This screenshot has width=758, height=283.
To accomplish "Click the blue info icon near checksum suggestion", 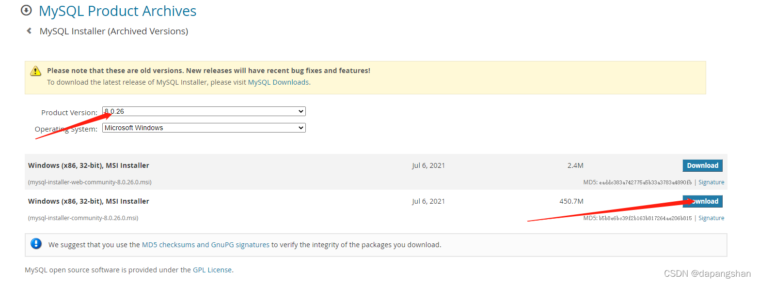I will 36,243.
